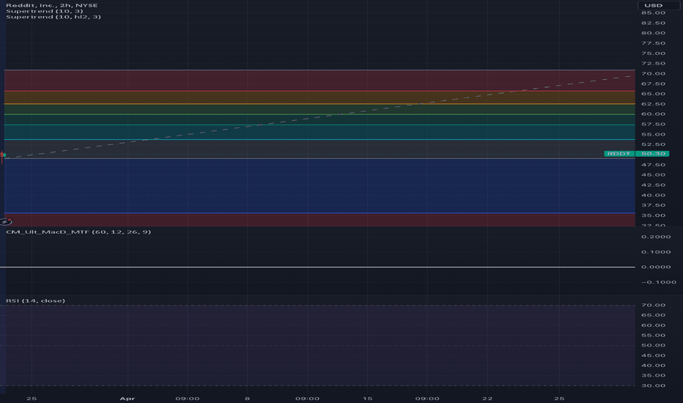This screenshot has height=403, width=683.
Task: Click the 0.2000 MACD axis value
Action: [656, 237]
